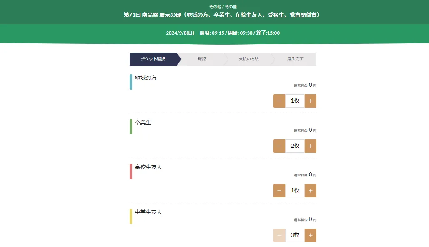Click the blue color bar beside 地域の方
Image resolution: width=429 pixels, height=247 pixels.
(x=131, y=82)
